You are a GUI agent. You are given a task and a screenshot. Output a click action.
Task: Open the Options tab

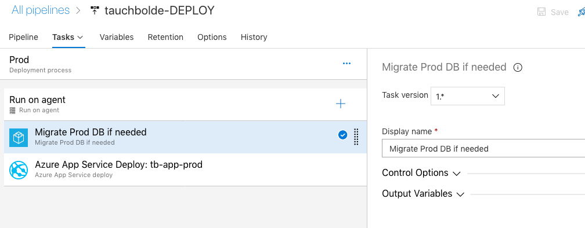click(x=212, y=37)
